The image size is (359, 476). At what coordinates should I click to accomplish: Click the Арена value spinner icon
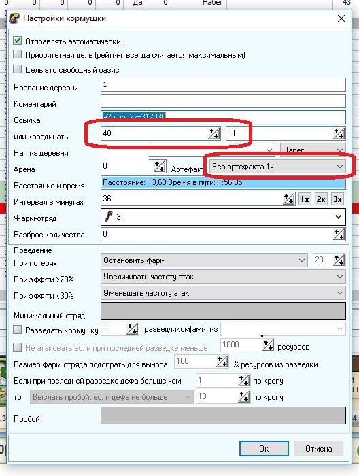click(x=160, y=167)
